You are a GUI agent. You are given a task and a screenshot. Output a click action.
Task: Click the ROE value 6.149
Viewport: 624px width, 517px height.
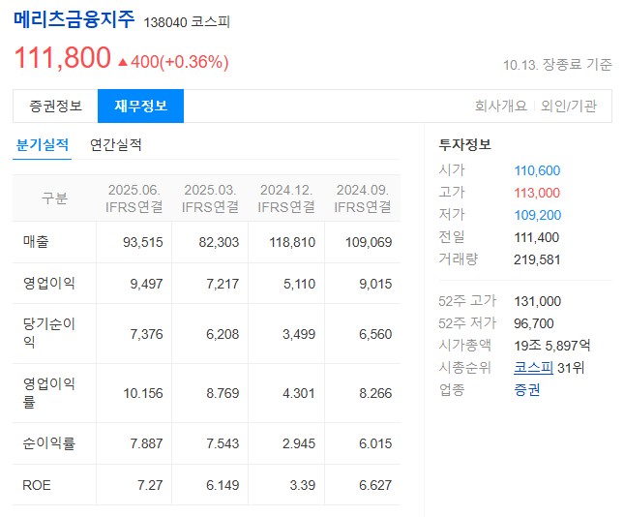point(223,485)
